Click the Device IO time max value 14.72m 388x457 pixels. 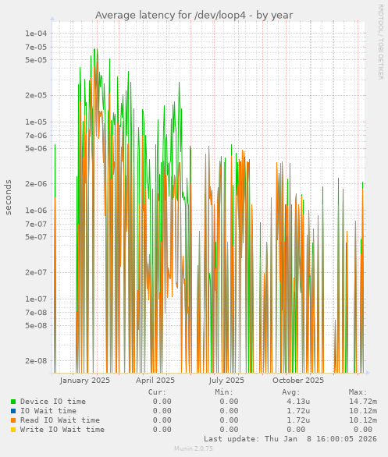click(363, 402)
